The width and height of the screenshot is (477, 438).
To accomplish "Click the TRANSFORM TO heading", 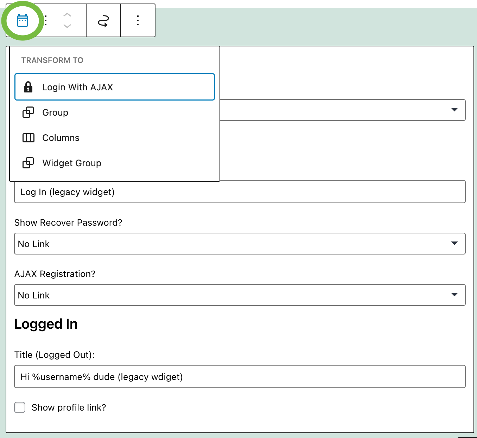I will 52,60.
